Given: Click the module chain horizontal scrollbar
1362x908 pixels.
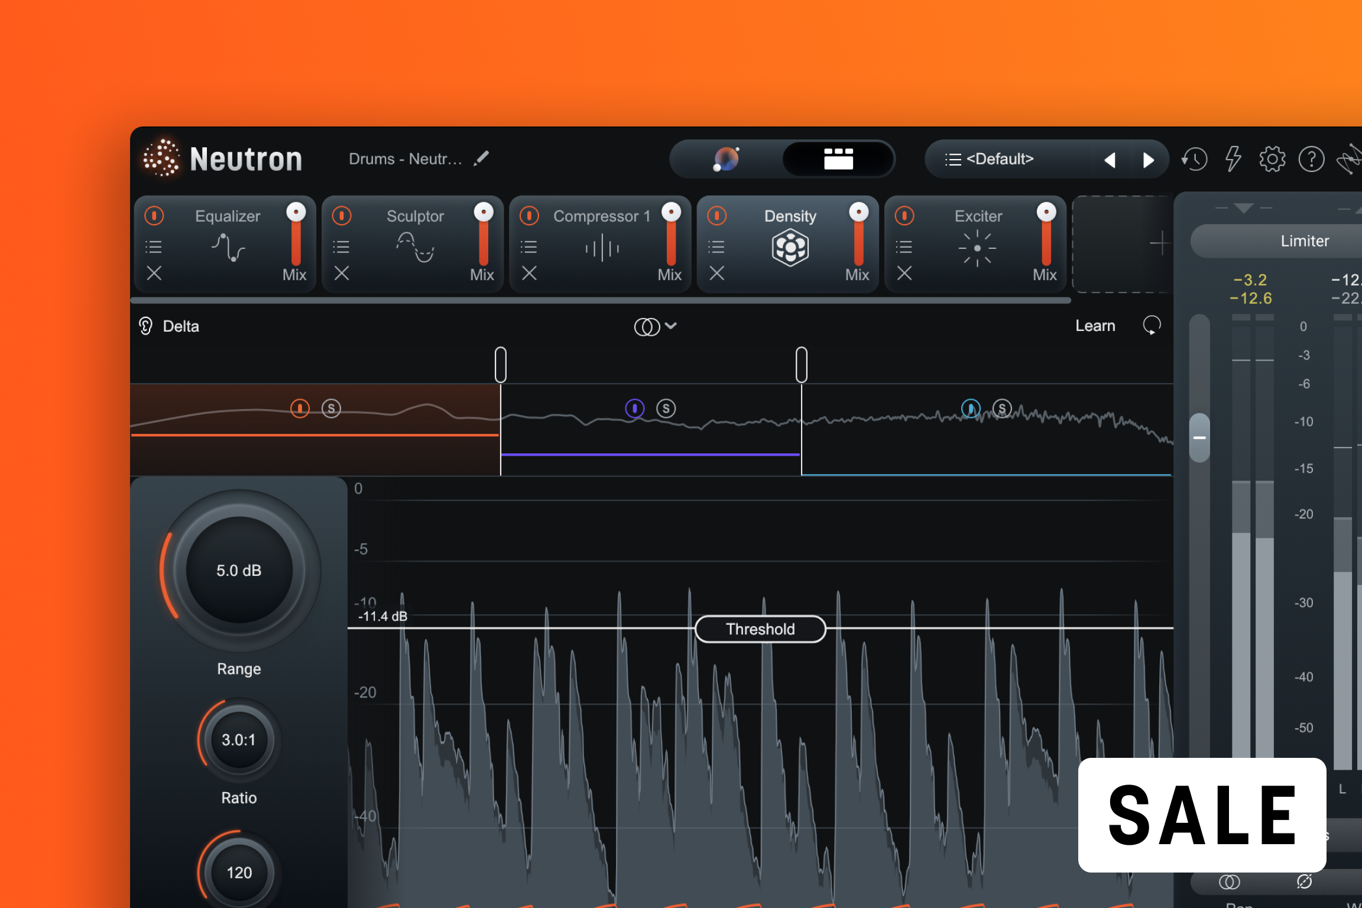Looking at the screenshot, I should click(x=601, y=300).
